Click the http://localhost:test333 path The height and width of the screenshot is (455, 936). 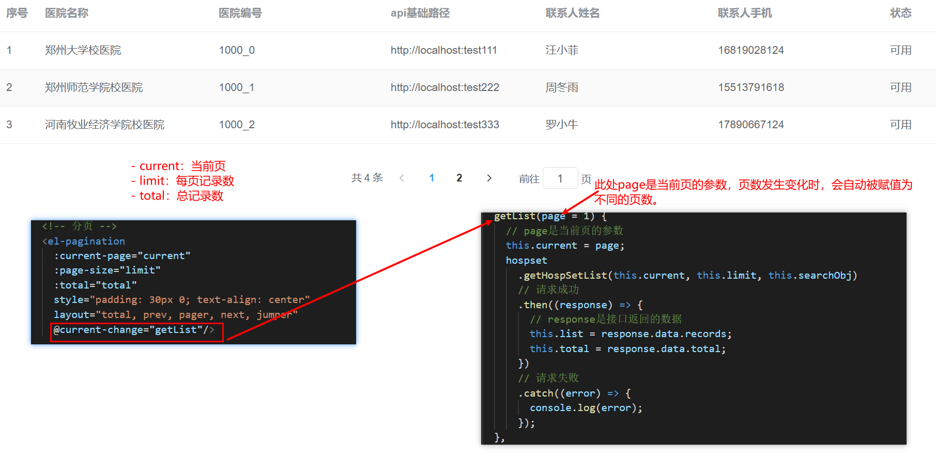tap(445, 125)
